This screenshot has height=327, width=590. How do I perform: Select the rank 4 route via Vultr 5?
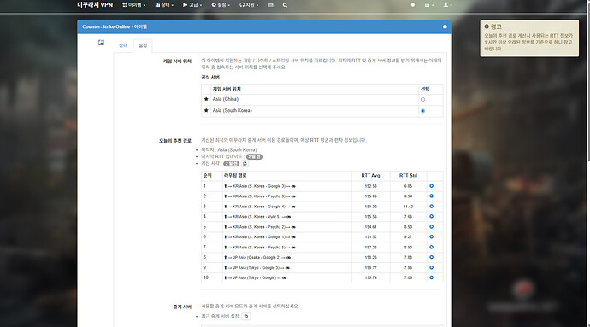[x=431, y=217]
